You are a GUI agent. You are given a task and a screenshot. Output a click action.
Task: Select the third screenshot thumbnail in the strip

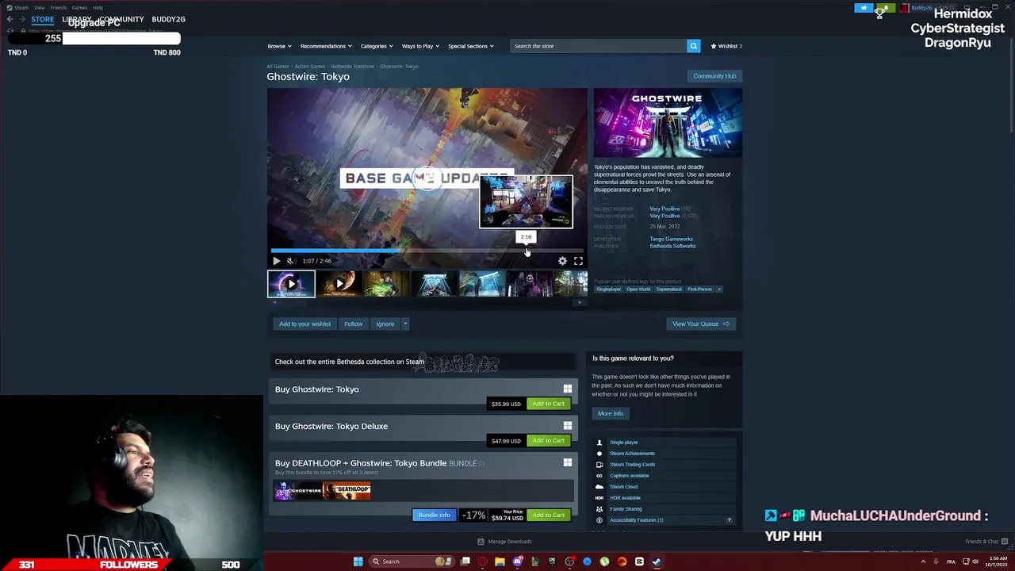click(387, 284)
